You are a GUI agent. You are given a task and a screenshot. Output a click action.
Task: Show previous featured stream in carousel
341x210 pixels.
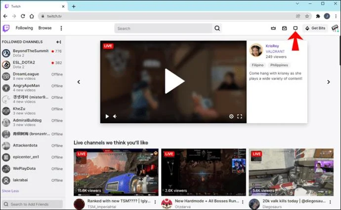pyautogui.click(x=79, y=82)
